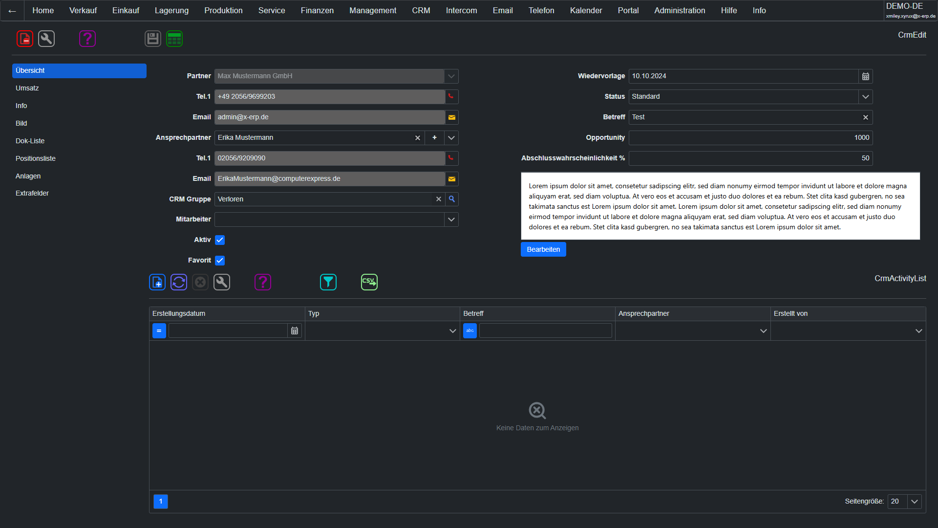Image resolution: width=938 pixels, height=528 pixels.
Task: Click the Bearbeiten button
Action: (x=543, y=249)
